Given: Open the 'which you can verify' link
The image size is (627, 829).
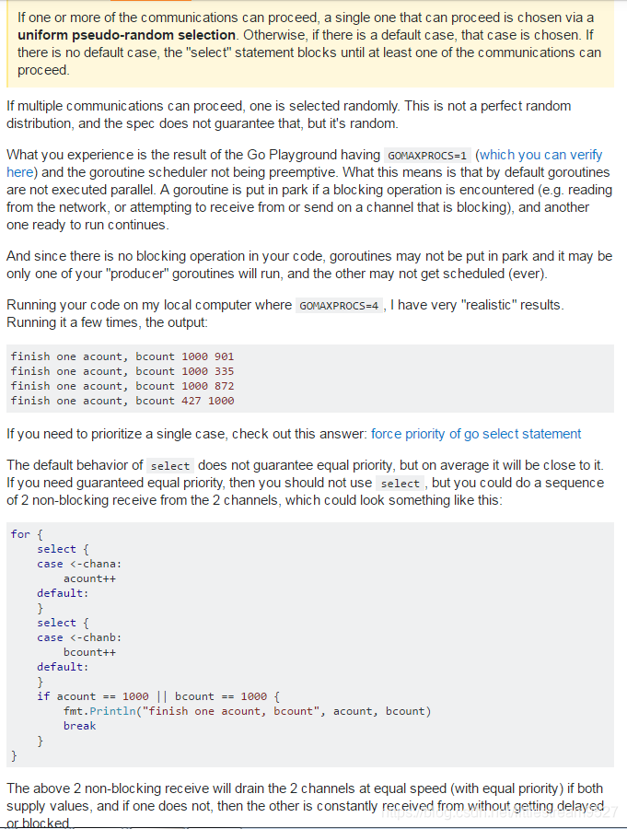Looking at the screenshot, I should coord(540,155).
